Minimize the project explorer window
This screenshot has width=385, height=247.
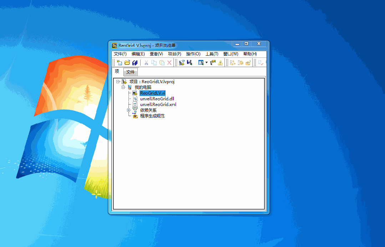pos(237,44)
